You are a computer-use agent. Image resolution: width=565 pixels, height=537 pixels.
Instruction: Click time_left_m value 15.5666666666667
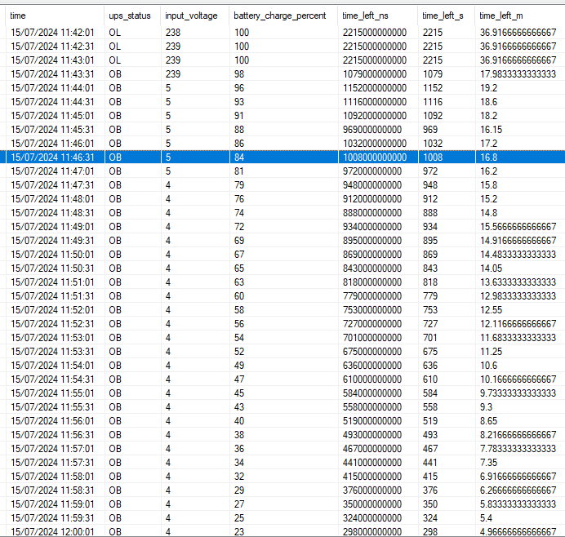point(518,227)
